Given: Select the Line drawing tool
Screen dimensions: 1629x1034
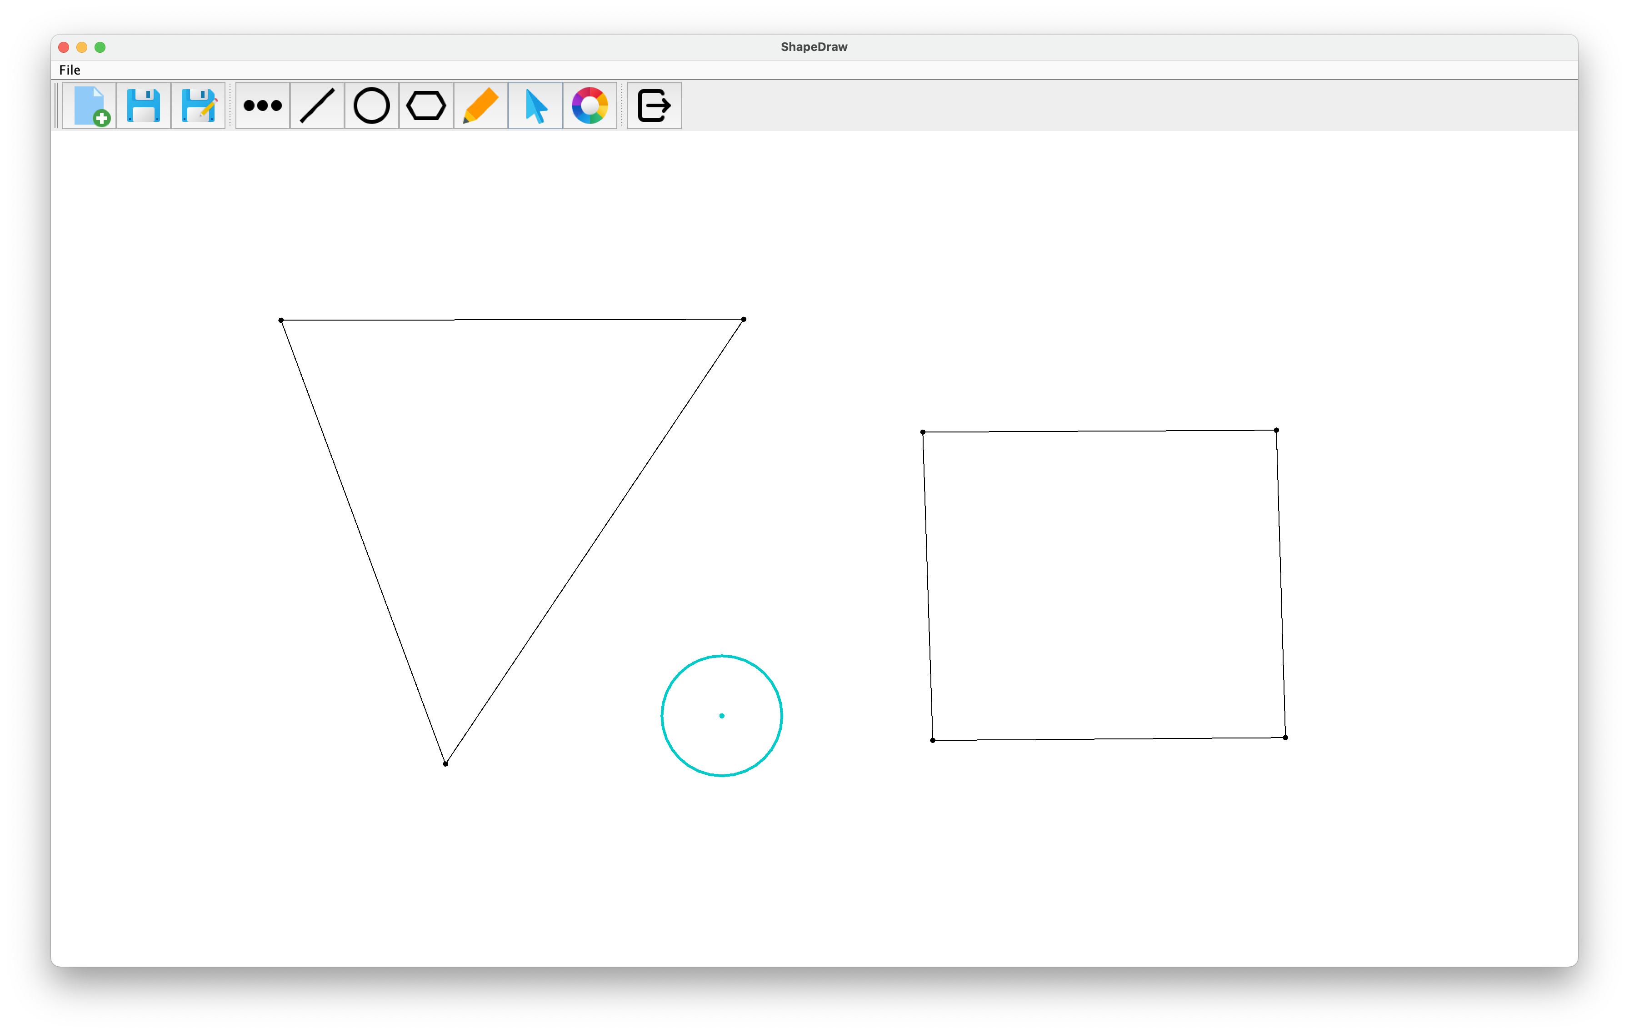Looking at the screenshot, I should (317, 105).
